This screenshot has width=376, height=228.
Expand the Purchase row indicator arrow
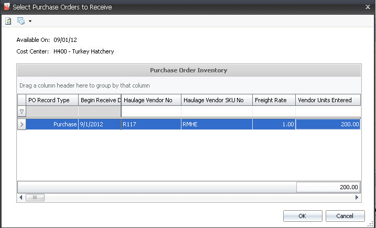[22, 124]
